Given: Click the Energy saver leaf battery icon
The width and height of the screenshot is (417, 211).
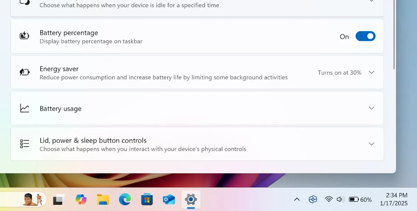Looking at the screenshot, I should (x=25, y=72).
